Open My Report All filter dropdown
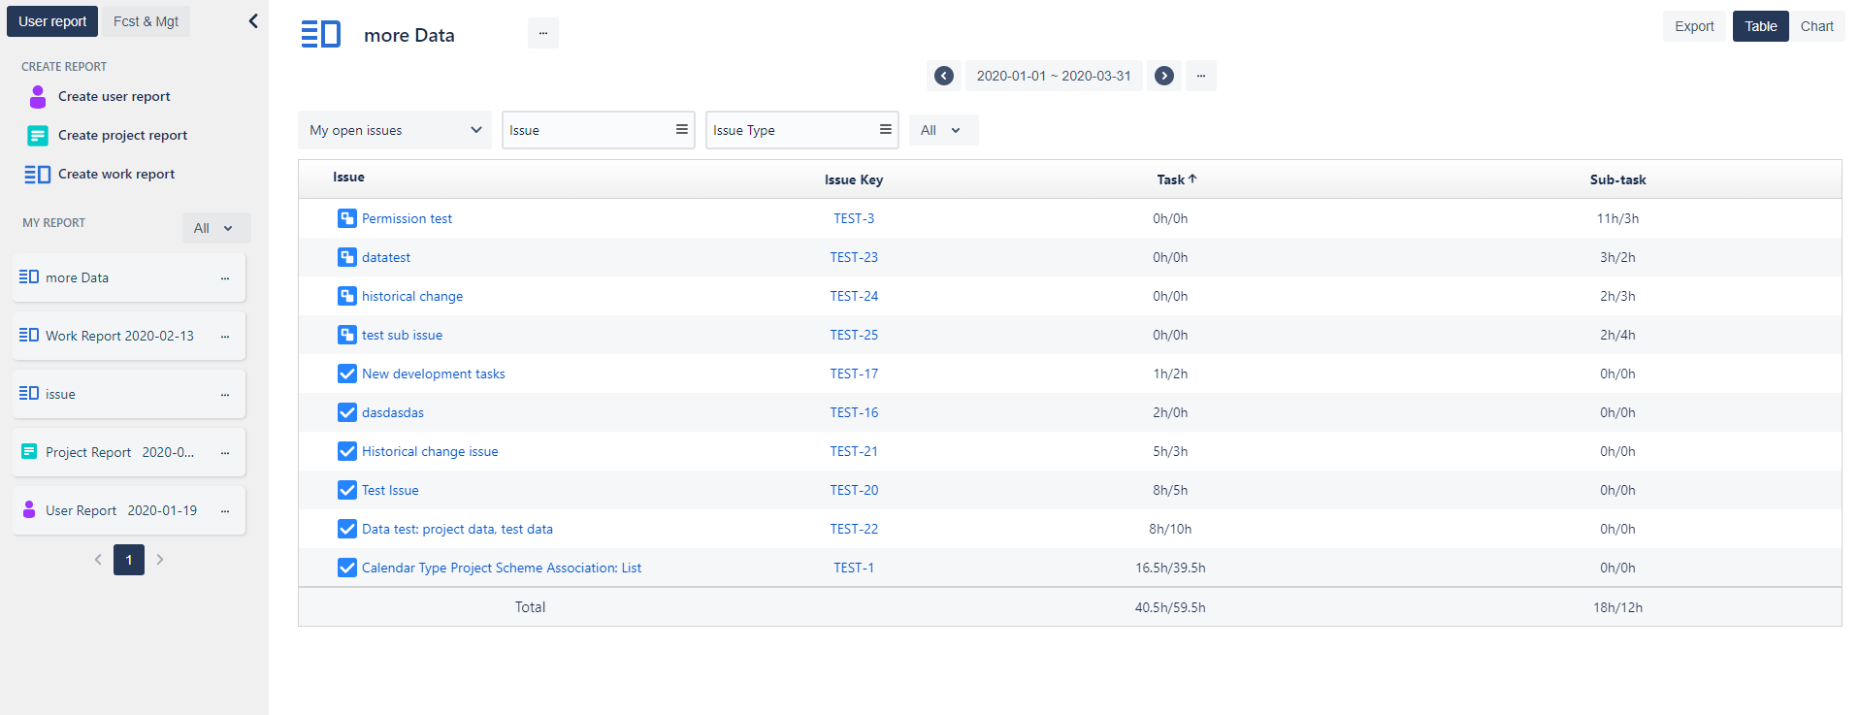The image size is (1860, 715). 215,228
